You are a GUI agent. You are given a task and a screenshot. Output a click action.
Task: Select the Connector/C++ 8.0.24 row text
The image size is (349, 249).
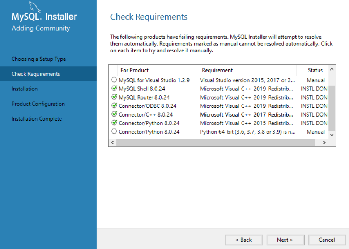coord(145,114)
